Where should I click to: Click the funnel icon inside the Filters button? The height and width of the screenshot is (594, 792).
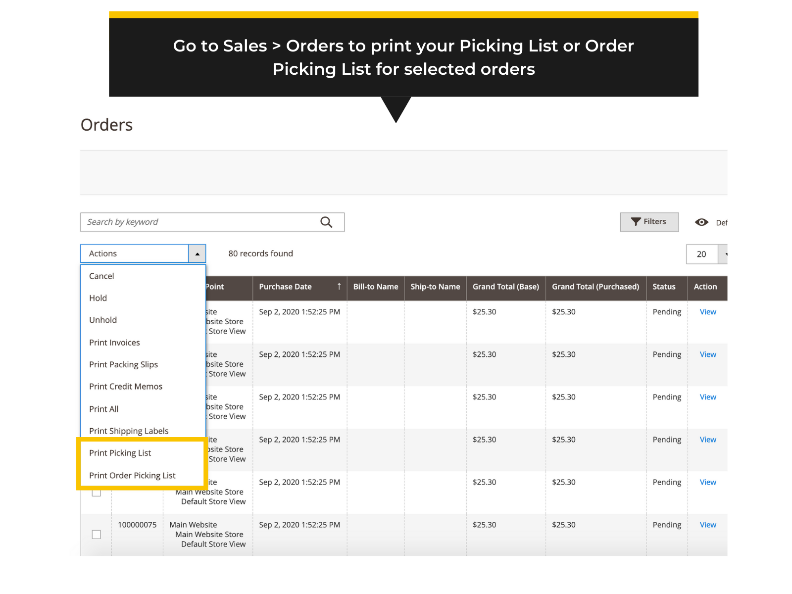pyautogui.click(x=637, y=222)
